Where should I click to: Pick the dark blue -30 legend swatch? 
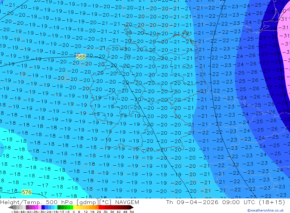43,207
